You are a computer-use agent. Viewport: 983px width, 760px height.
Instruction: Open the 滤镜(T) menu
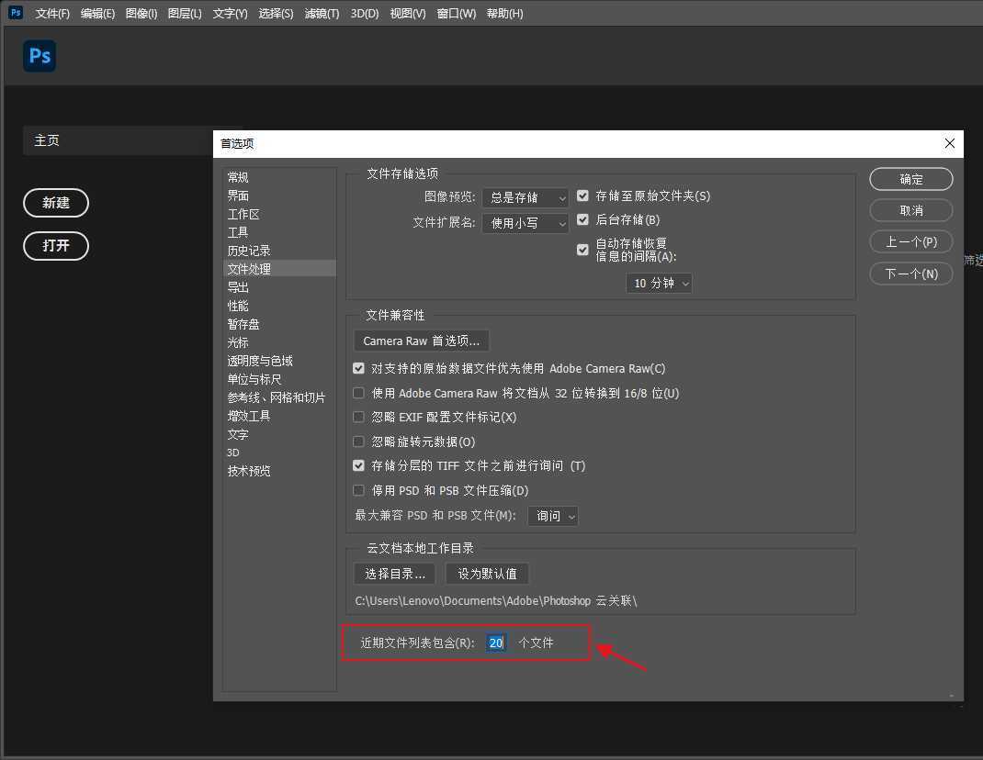(322, 13)
